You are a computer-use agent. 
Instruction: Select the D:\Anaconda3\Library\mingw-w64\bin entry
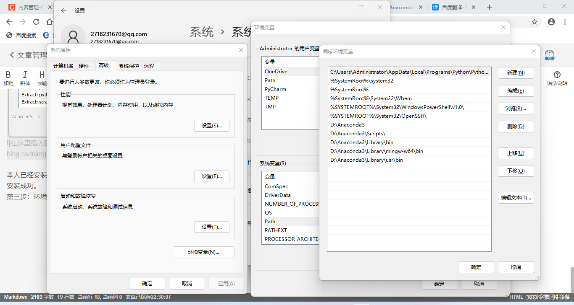[409, 151]
